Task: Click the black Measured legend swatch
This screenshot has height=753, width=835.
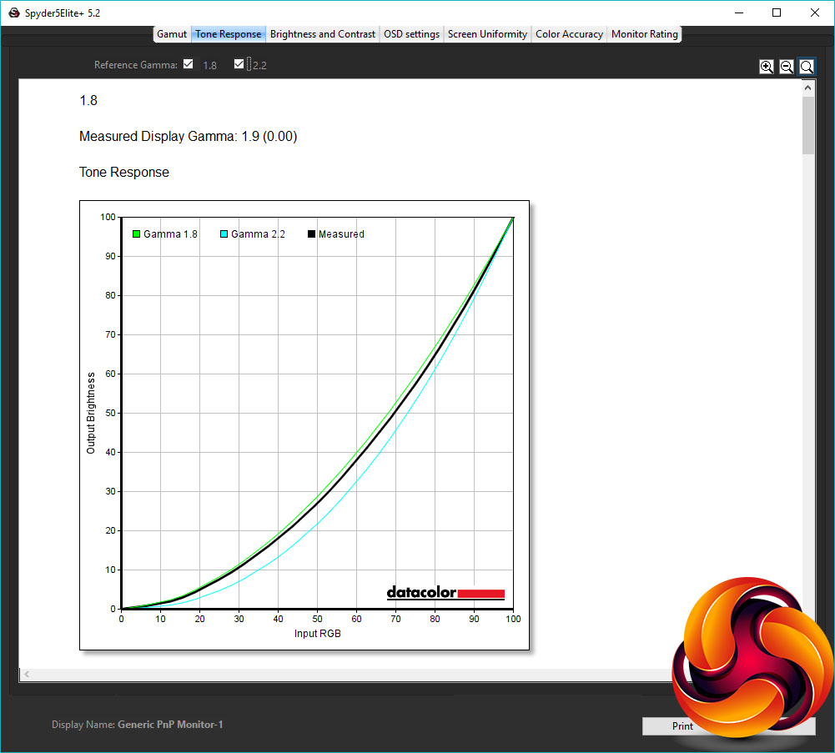Action: 311,233
